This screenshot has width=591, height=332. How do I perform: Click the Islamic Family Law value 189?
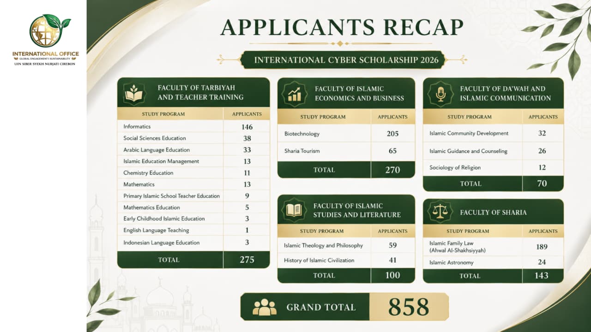pyautogui.click(x=542, y=247)
